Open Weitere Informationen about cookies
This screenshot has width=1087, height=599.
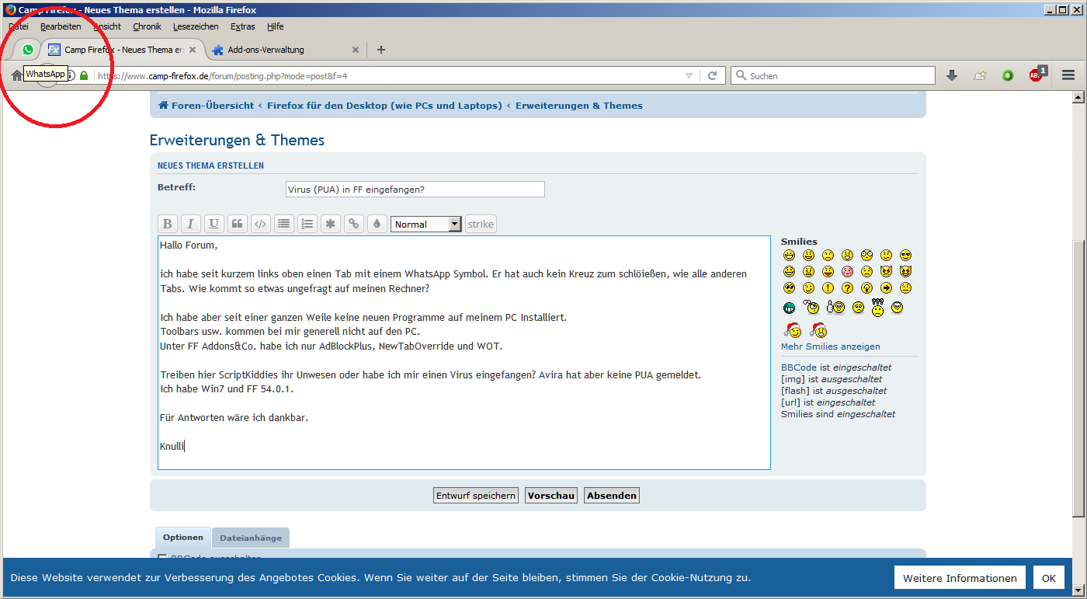click(x=960, y=578)
